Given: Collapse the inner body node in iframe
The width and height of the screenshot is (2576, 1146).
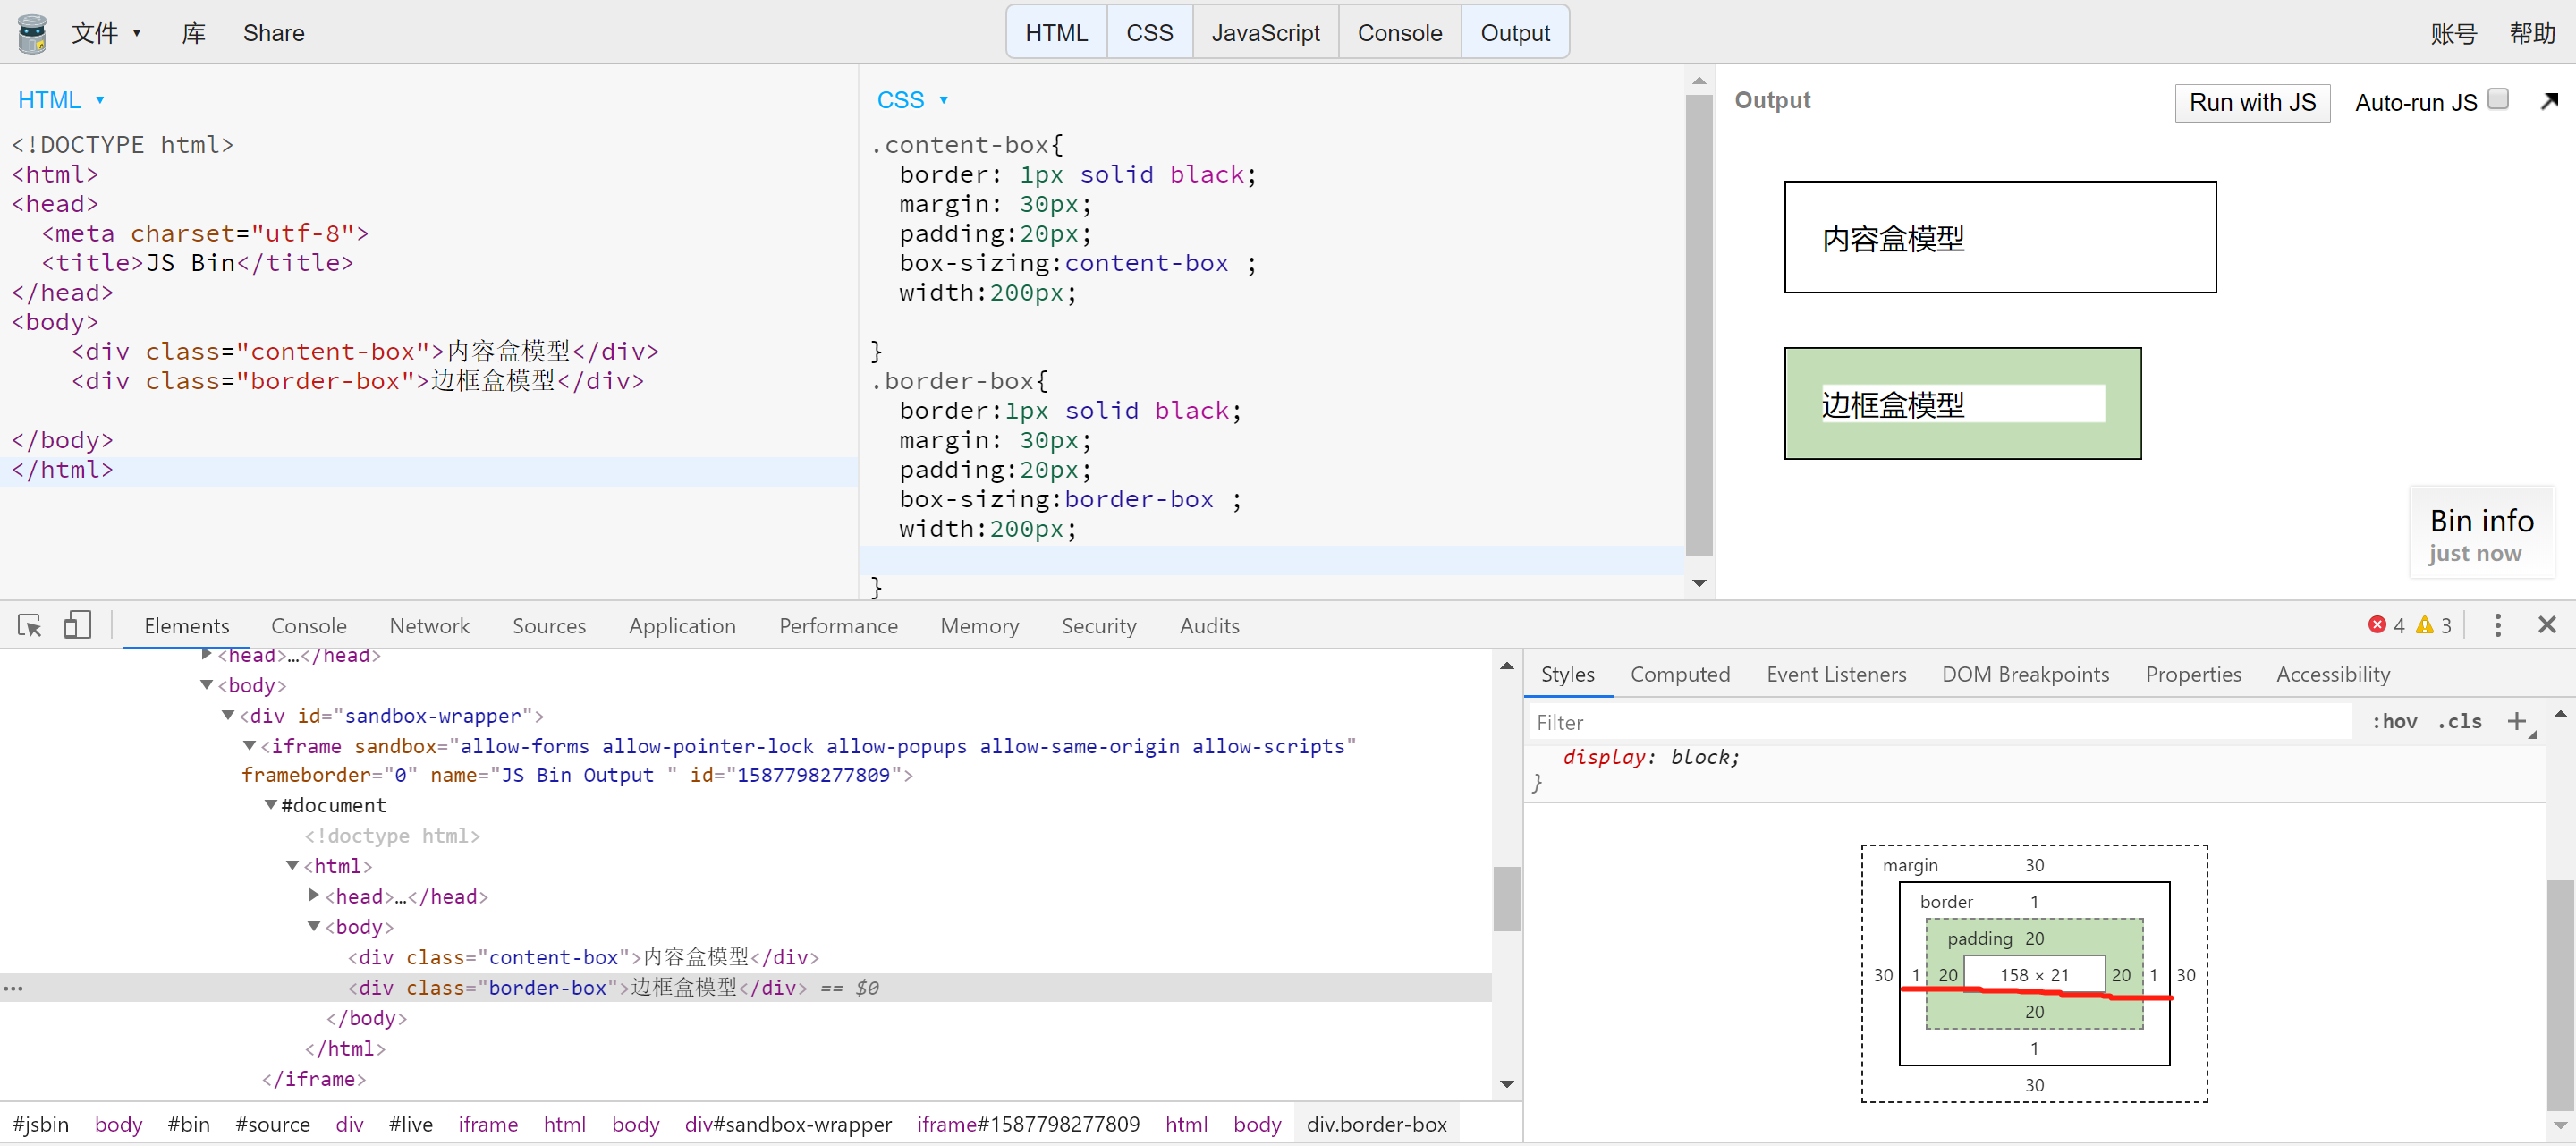Looking at the screenshot, I should [x=314, y=926].
